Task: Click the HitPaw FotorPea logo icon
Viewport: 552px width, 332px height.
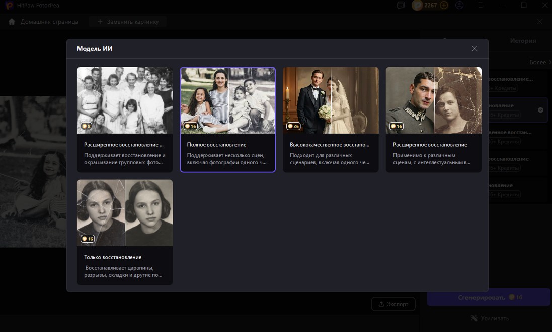Action: click(9, 5)
